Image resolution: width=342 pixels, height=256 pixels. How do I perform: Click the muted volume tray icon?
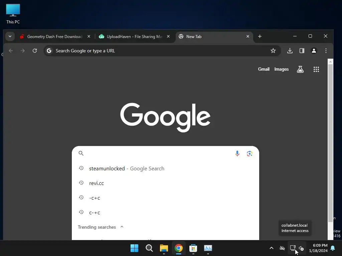pyautogui.click(x=301, y=248)
